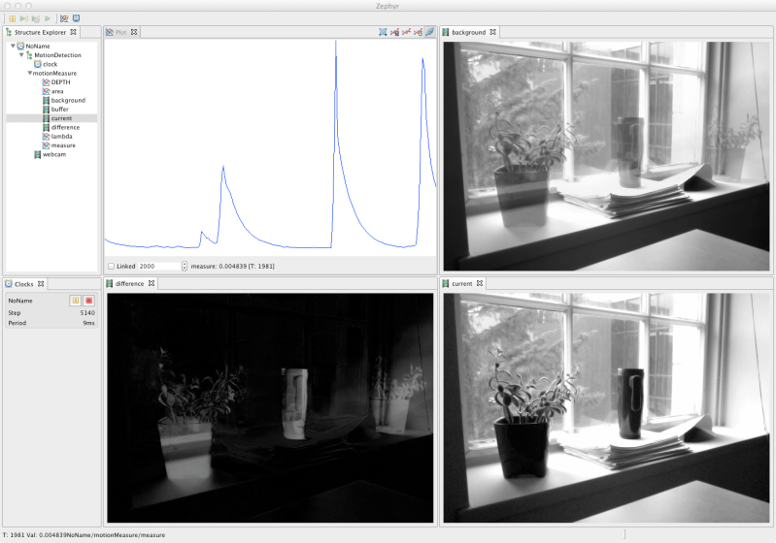
Task: Click the Step value 5140
Action: [x=87, y=313]
